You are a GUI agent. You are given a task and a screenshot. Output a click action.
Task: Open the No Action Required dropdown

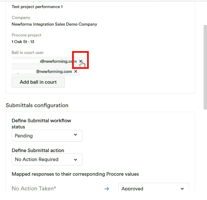coord(47,159)
